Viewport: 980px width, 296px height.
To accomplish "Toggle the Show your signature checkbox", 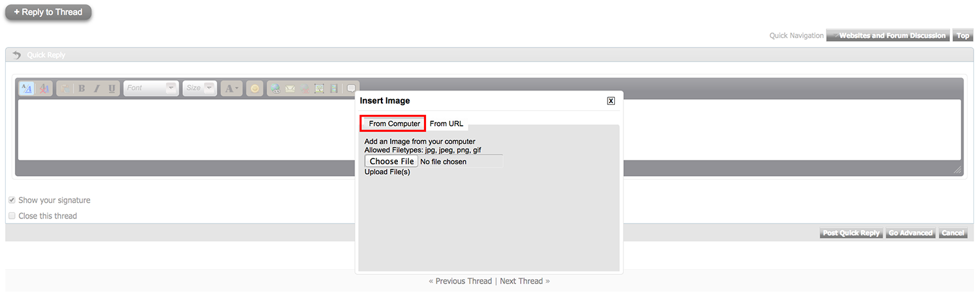I will [x=12, y=200].
